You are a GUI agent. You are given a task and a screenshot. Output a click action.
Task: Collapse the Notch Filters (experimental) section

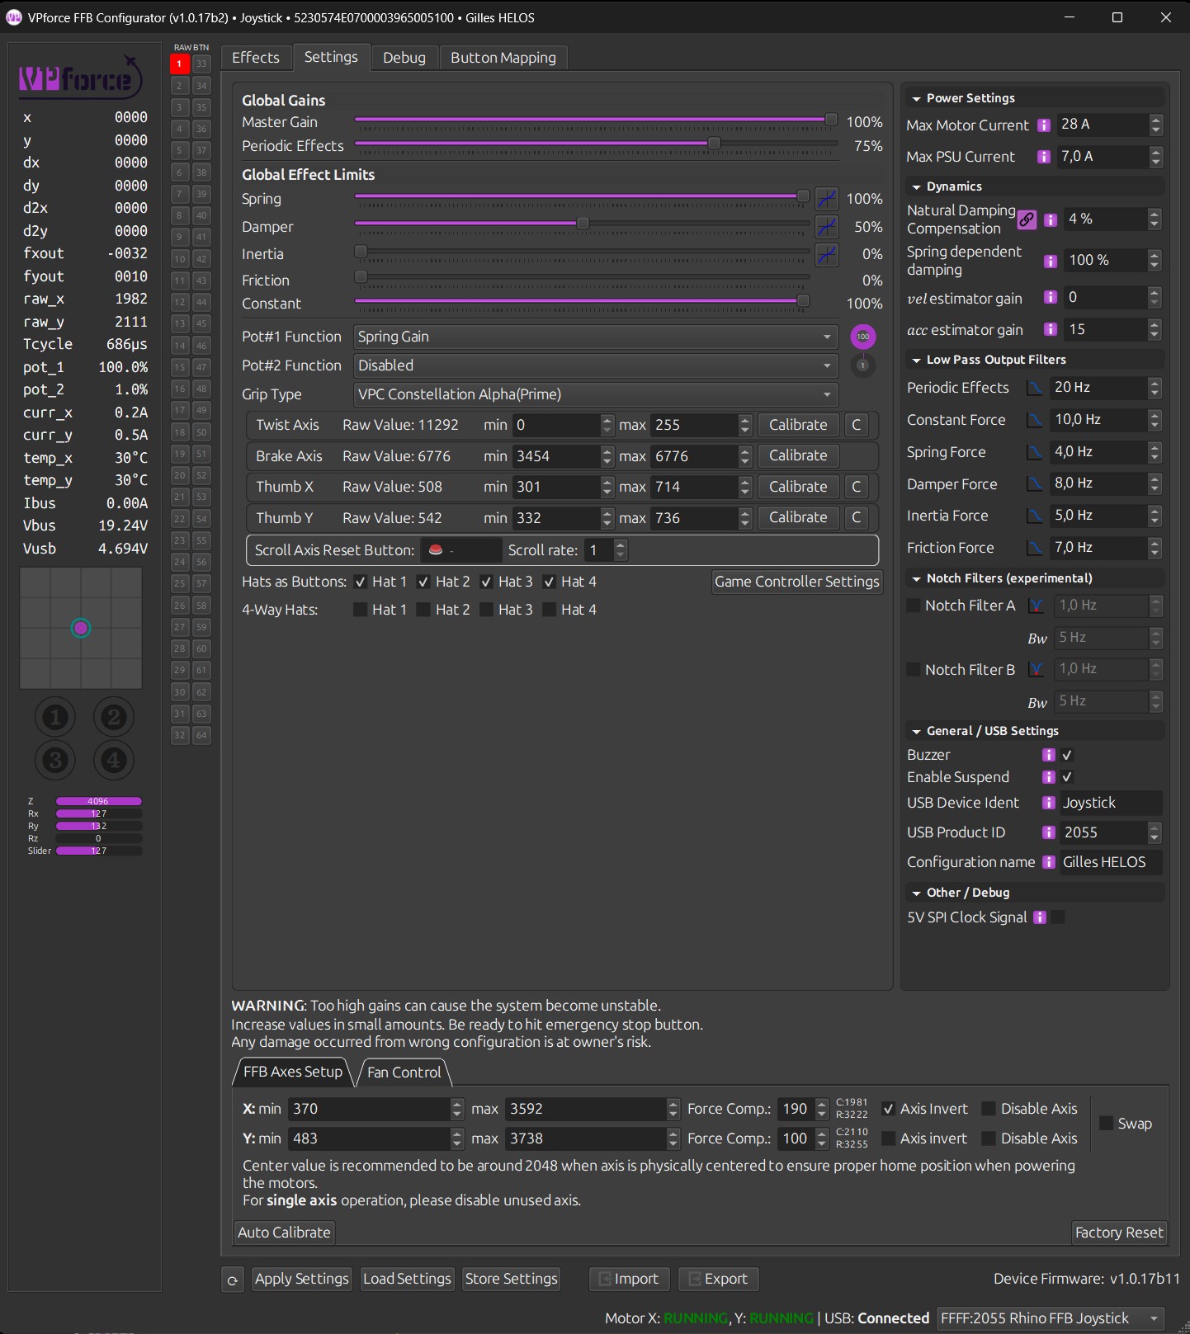click(916, 579)
